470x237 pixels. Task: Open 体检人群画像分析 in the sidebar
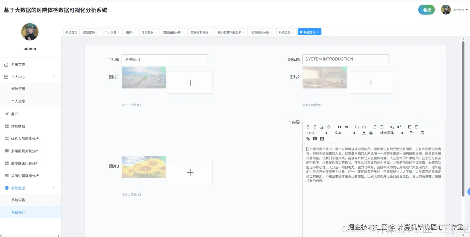tap(30, 139)
